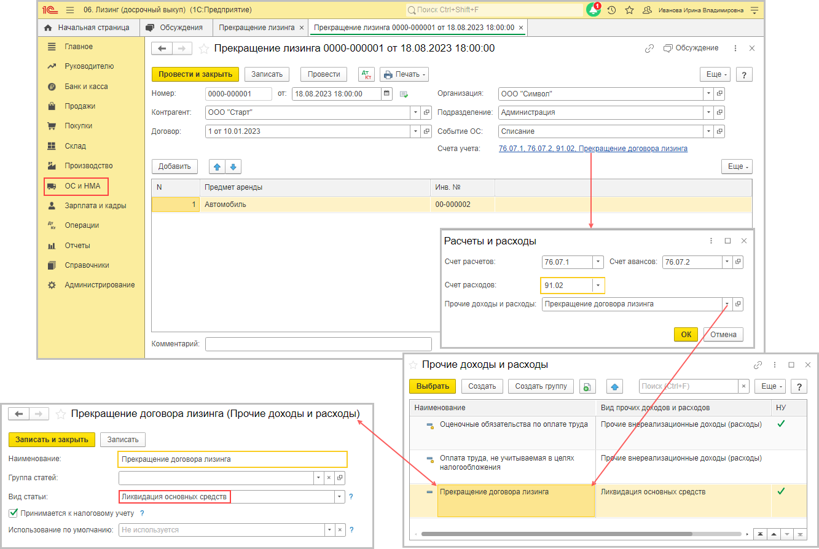819x549 pixels.
Task: Click the Провести и закрыть button
Action: (195, 74)
